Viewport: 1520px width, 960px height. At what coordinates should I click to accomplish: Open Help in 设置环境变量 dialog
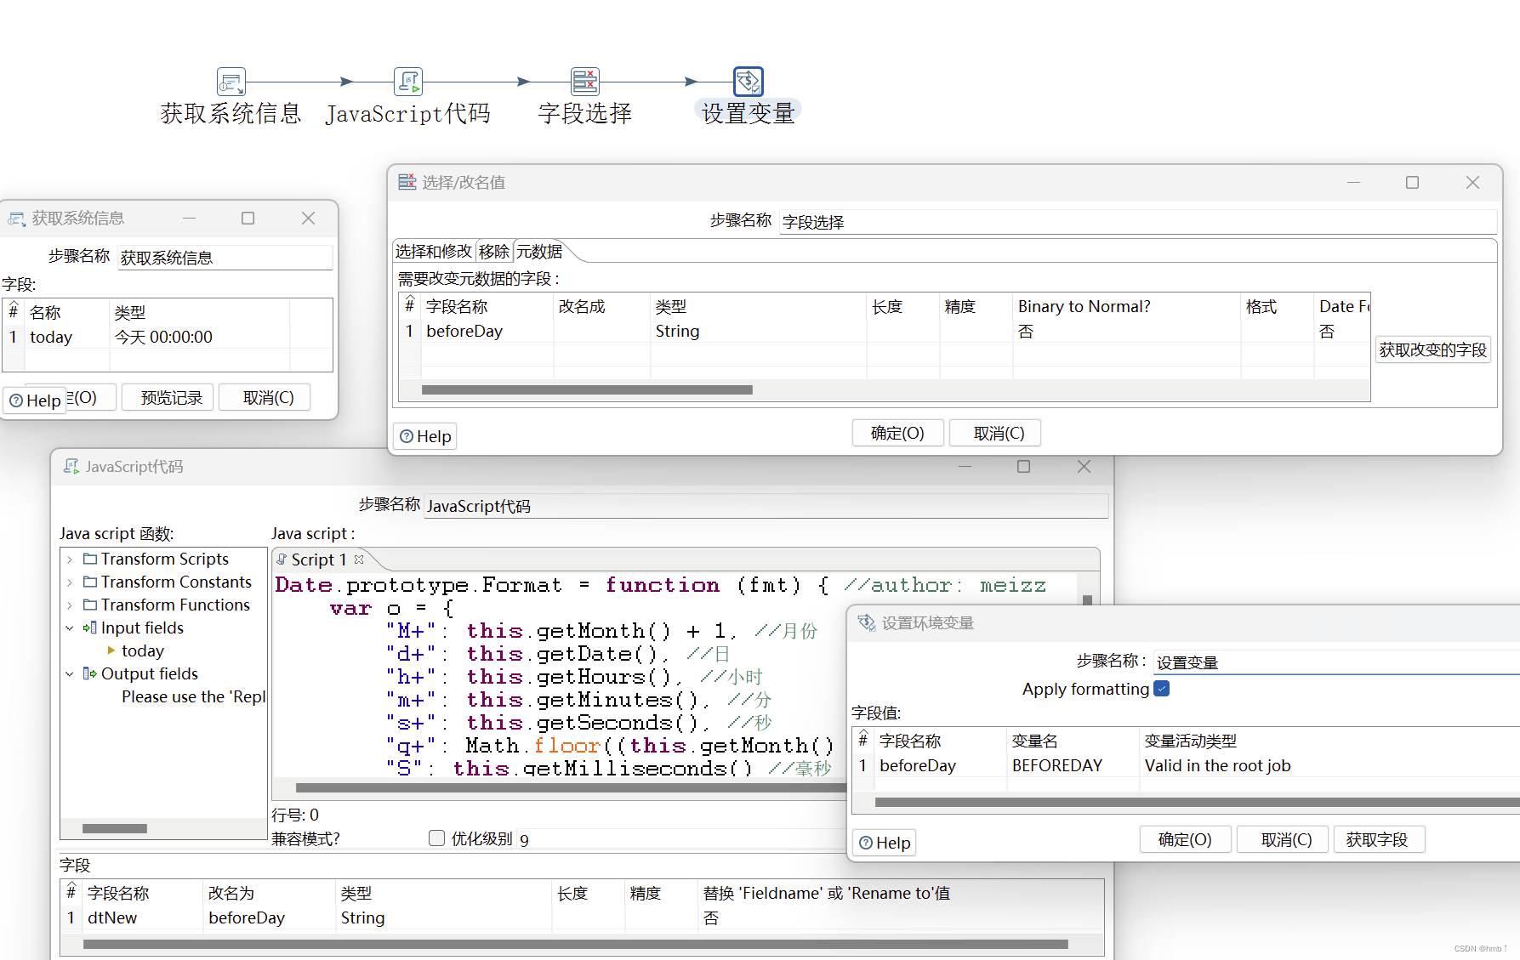tap(885, 843)
